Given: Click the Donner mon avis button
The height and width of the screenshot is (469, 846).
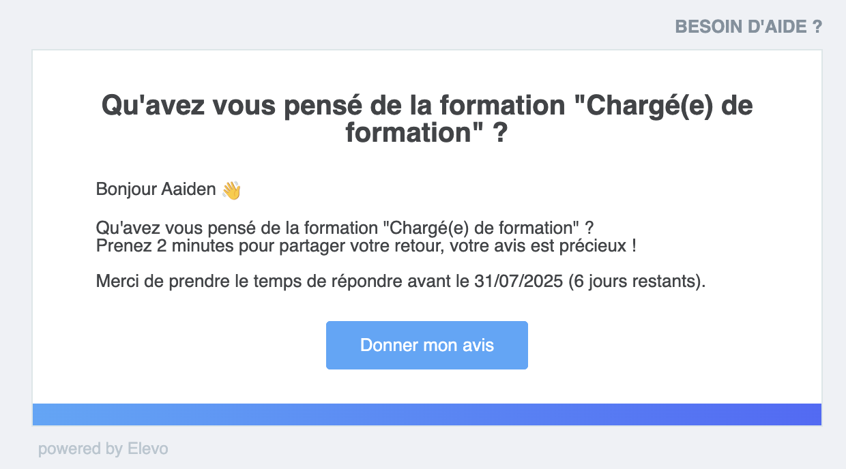Looking at the screenshot, I should coord(427,345).
